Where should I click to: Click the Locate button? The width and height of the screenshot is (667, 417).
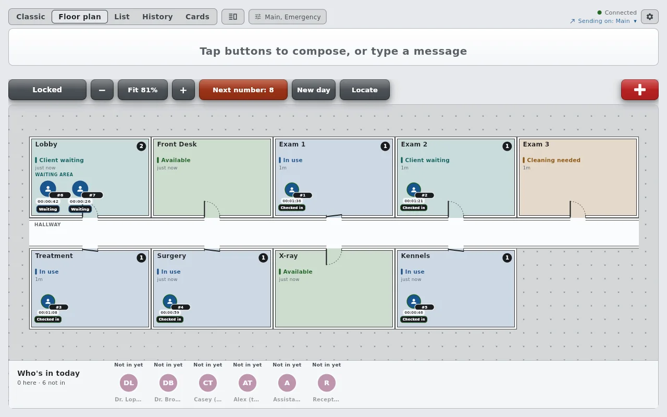365,90
